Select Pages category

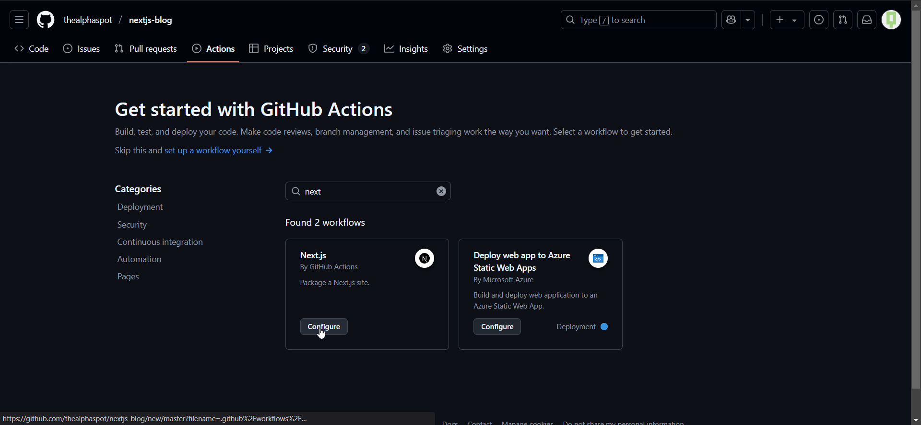pyautogui.click(x=128, y=276)
